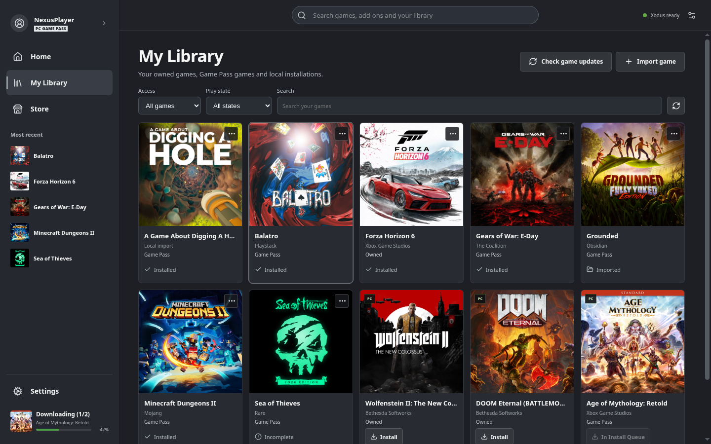
Task: Click the NexusPlayer profile avatar icon
Action: pyautogui.click(x=19, y=23)
